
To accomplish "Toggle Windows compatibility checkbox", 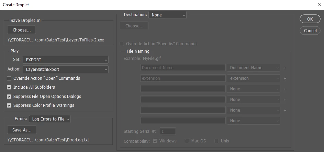I will (155, 141).
